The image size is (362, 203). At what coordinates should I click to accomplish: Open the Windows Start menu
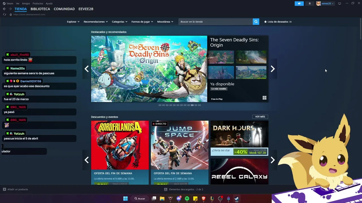[125, 198]
